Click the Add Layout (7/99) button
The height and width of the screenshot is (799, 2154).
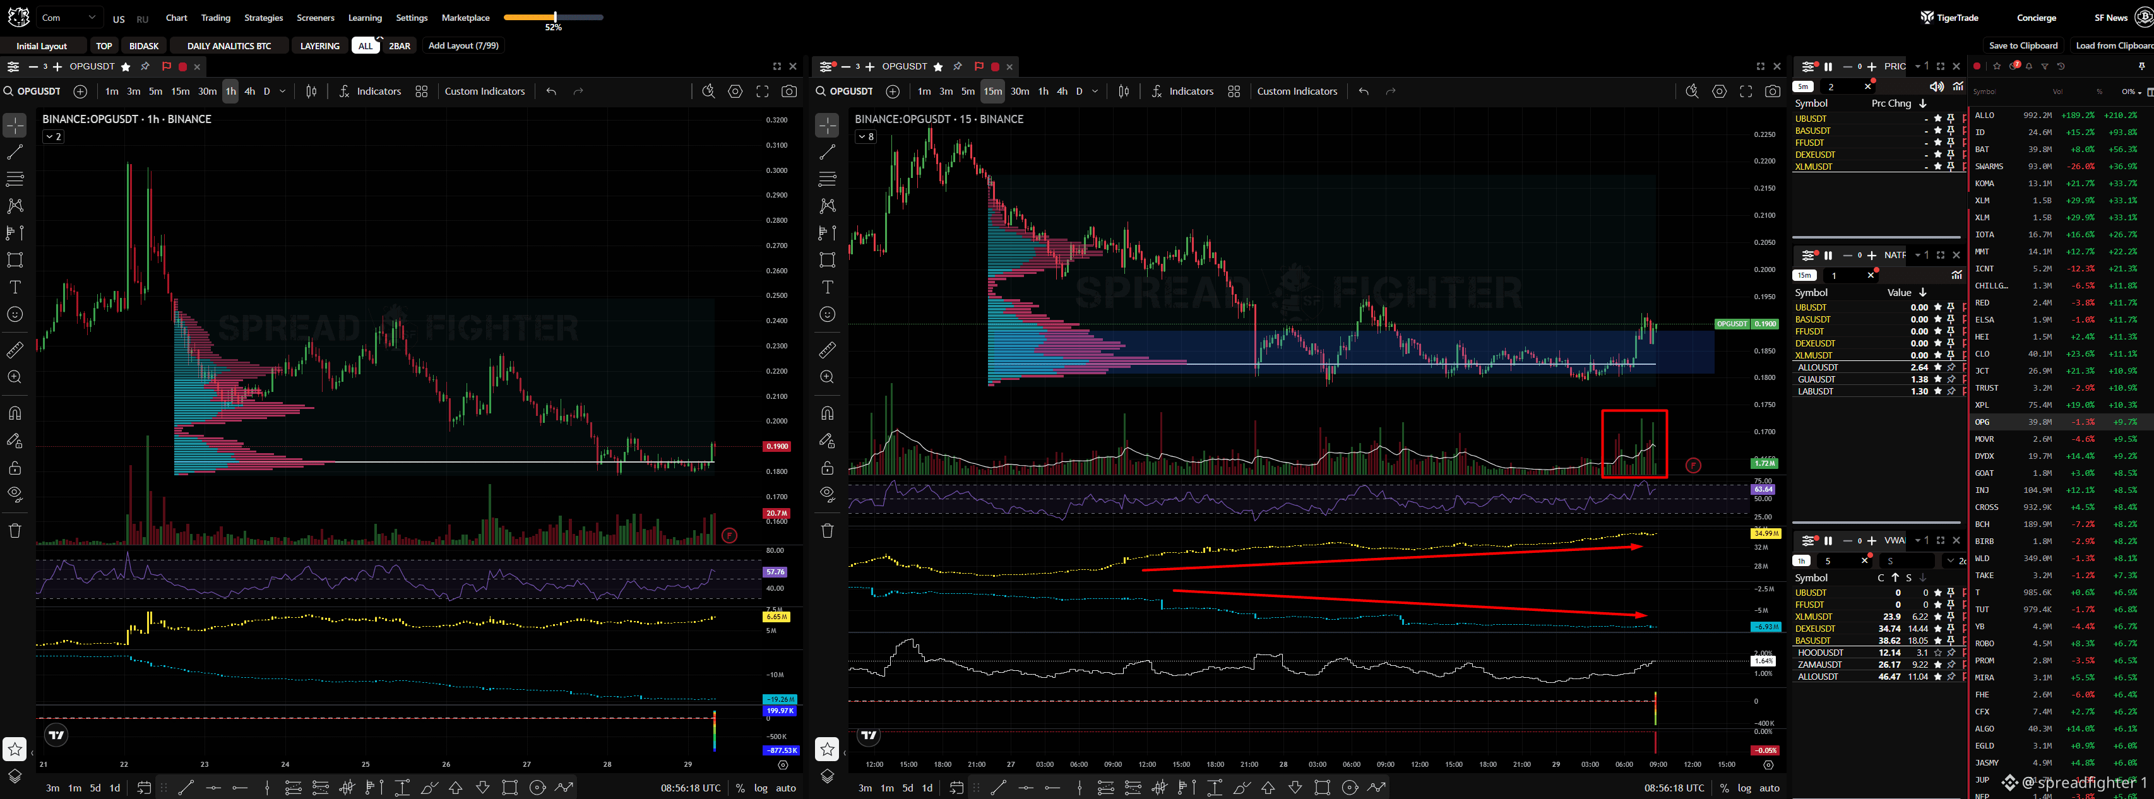pos(463,45)
